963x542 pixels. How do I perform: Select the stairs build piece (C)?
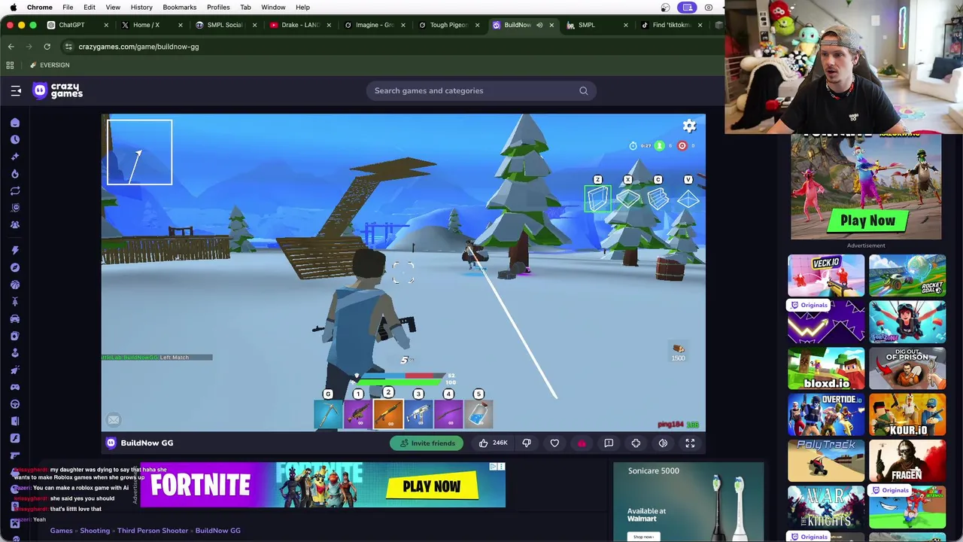click(x=658, y=199)
